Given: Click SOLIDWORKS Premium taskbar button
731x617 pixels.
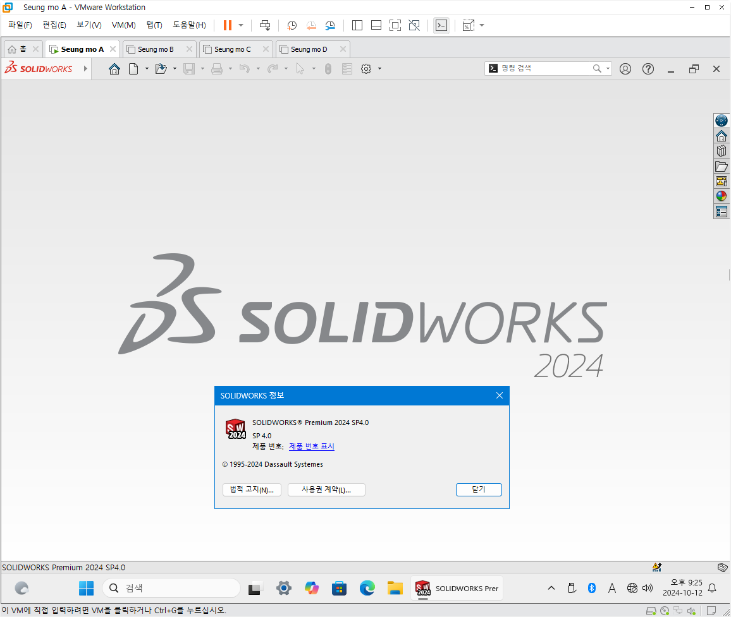Looking at the screenshot, I should tap(457, 588).
